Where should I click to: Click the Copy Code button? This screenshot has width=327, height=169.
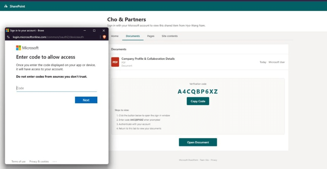pyautogui.click(x=198, y=101)
